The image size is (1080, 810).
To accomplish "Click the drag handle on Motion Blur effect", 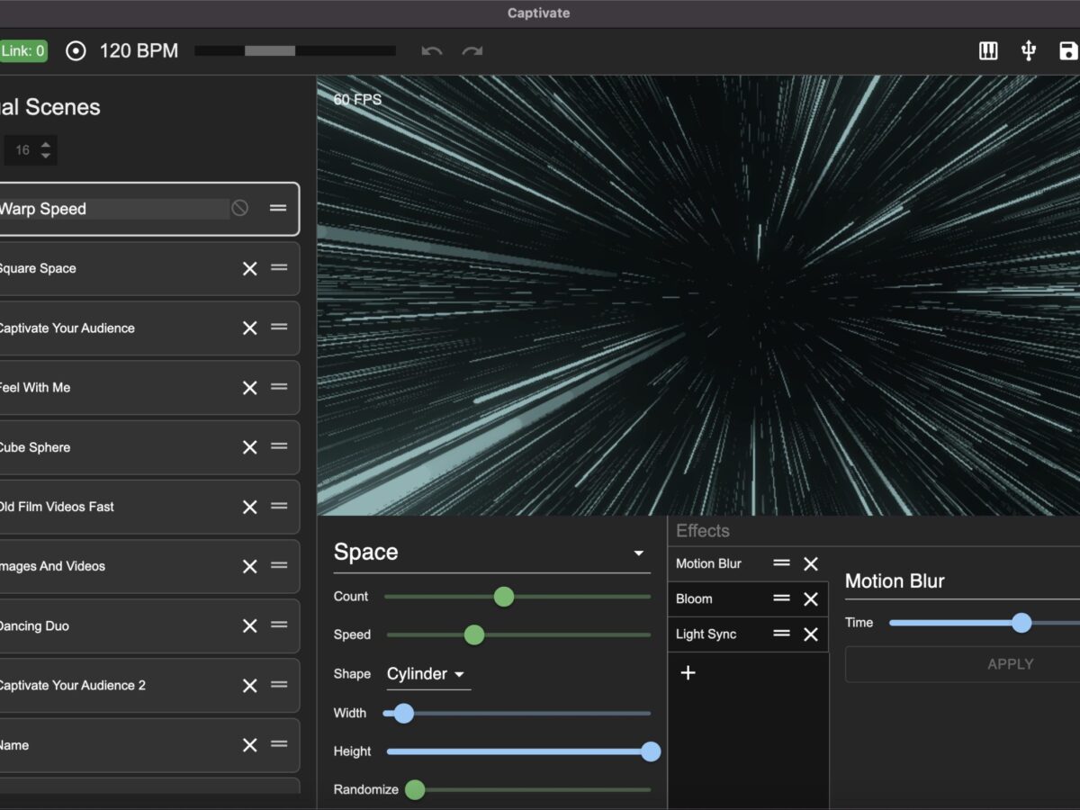I will (781, 563).
